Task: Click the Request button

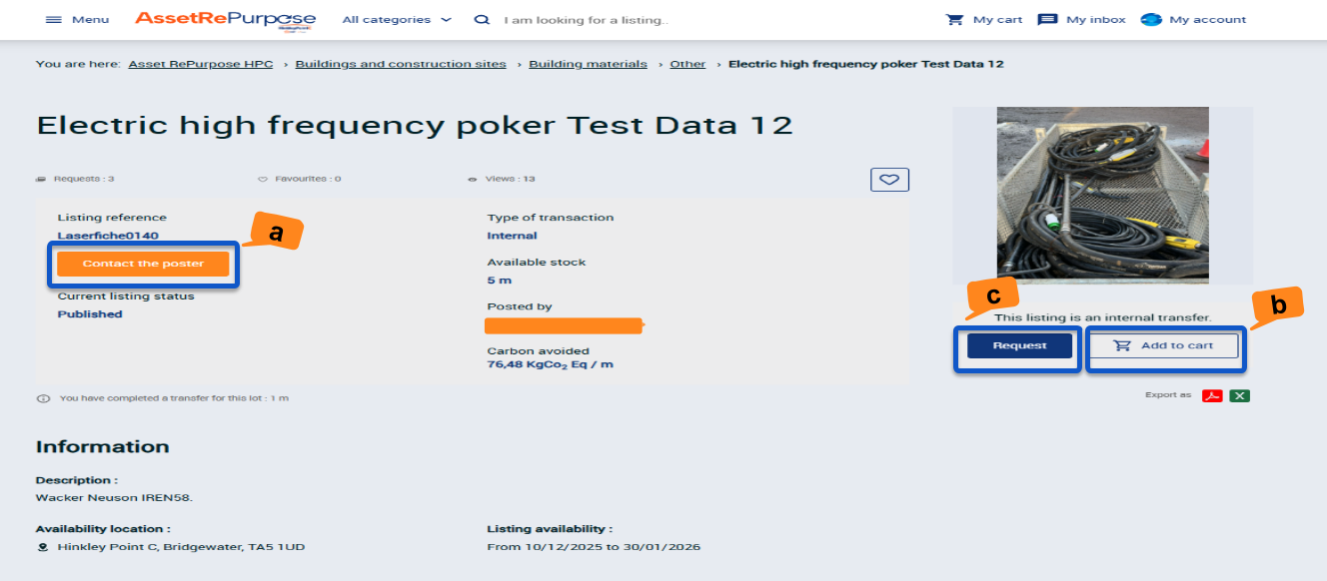Action: 1019,345
